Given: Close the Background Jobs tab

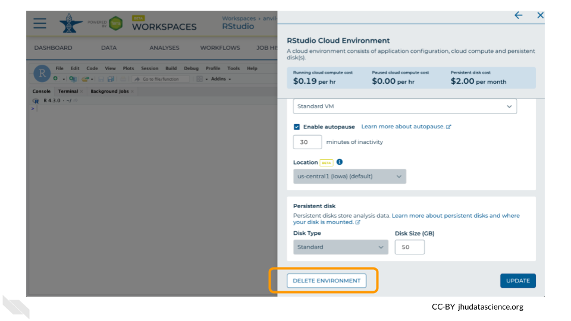Looking at the screenshot, I should pyautogui.click(x=132, y=92).
